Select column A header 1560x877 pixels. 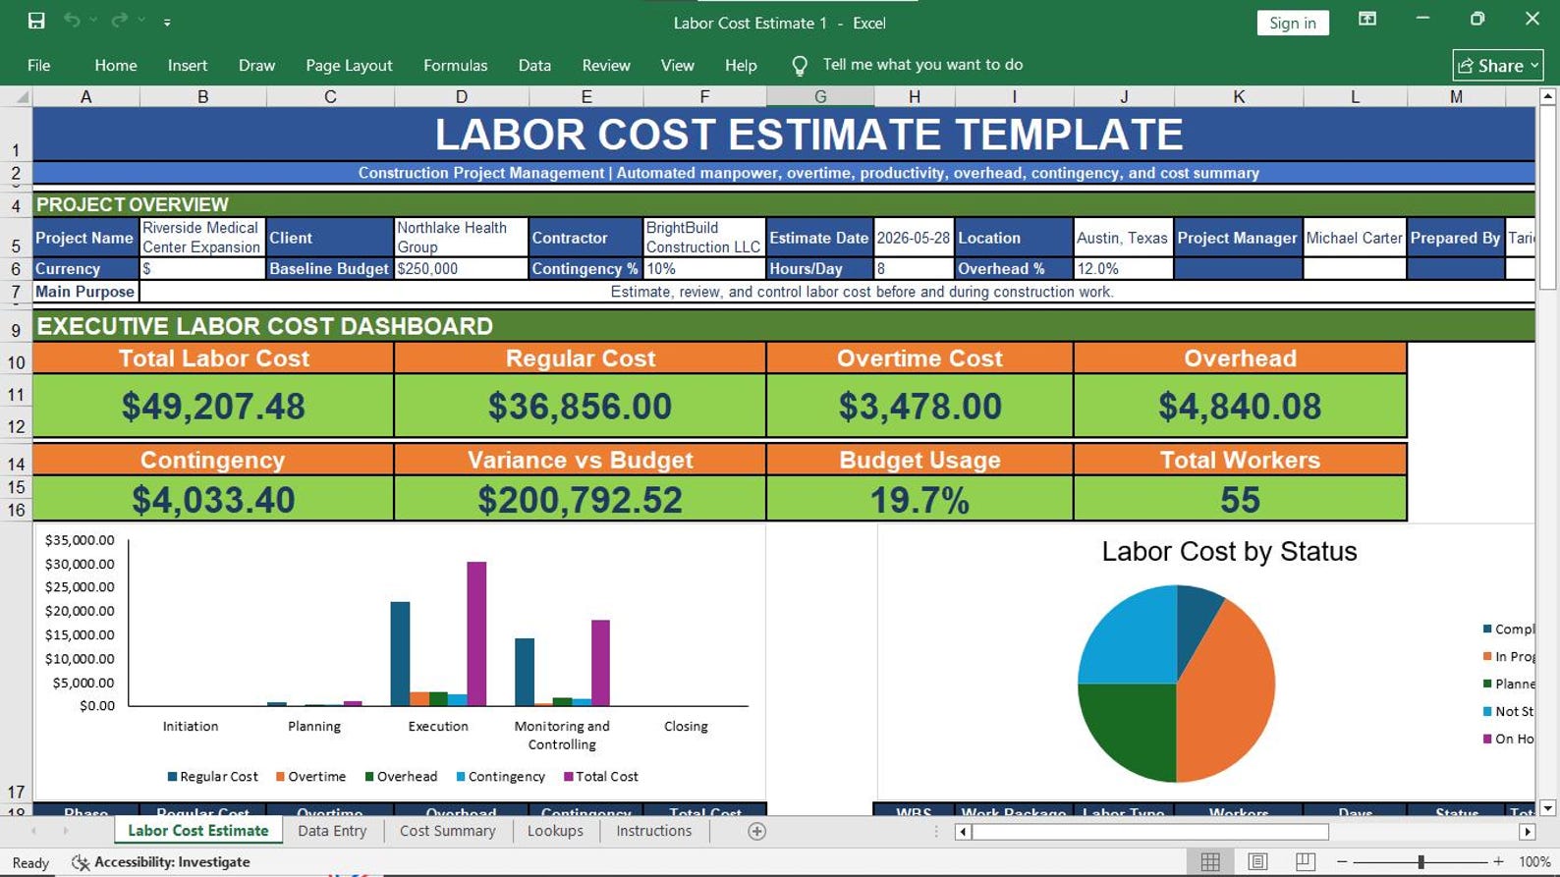[x=86, y=96]
